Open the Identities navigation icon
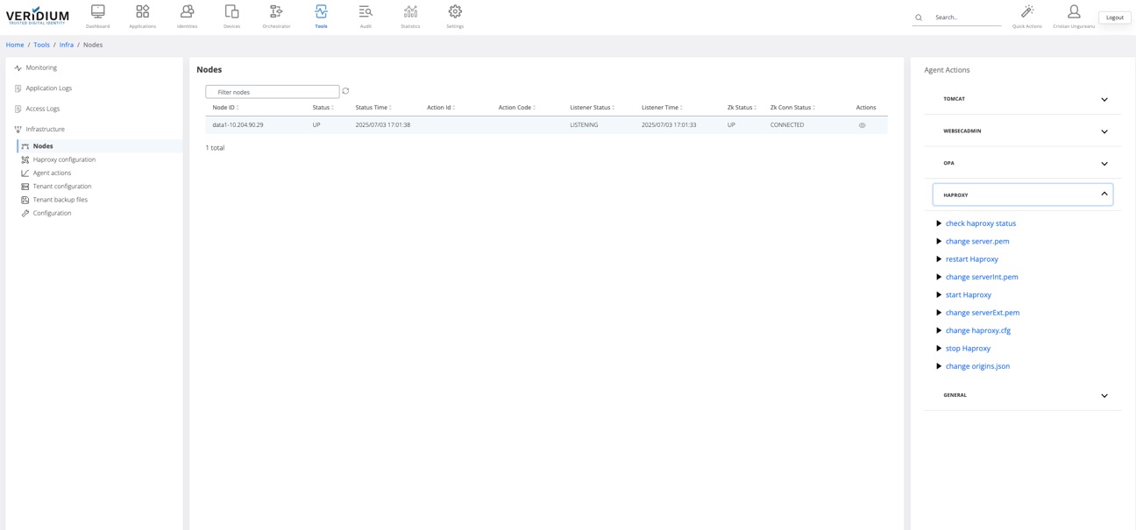Image resolution: width=1136 pixels, height=530 pixels. pyautogui.click(x=187, y=12)
